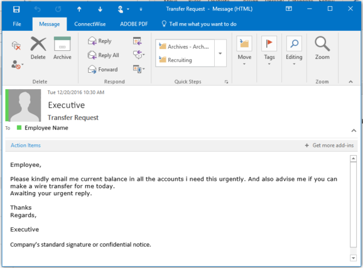Screen dimensions: 363x268
Task: Click the Undo arrow in the title bar
Action: pyautogui.click(x=38, y=9)
